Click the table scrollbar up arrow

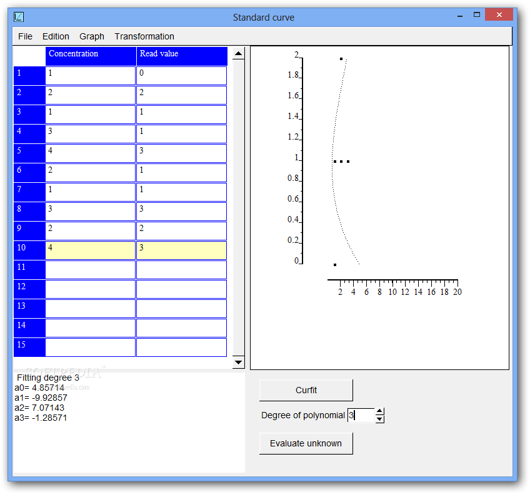239,53
